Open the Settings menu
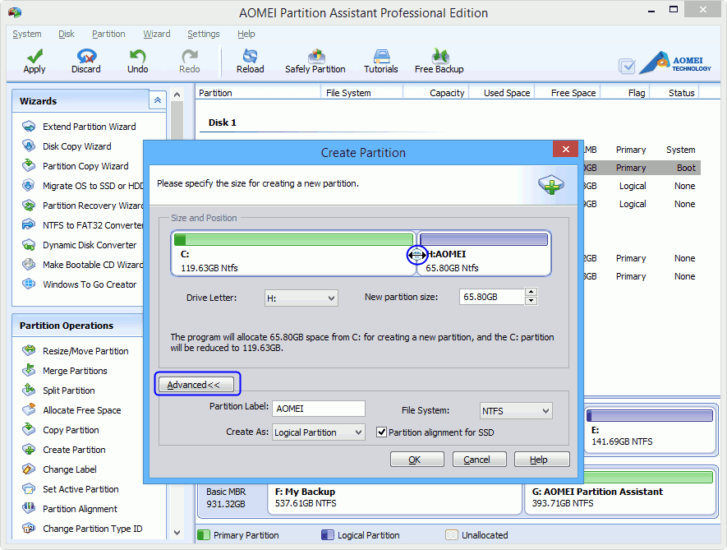727x550 pixels. 204,34
